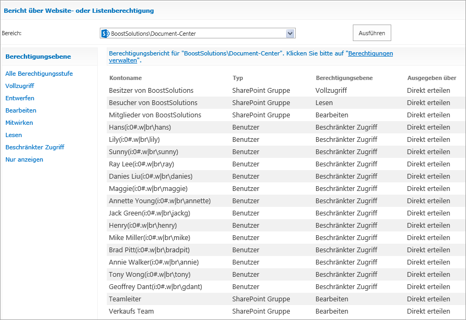Click account Lily(i:0#.w|br\lily)
This screenshot has height=320, width=466.
point(134,140)
